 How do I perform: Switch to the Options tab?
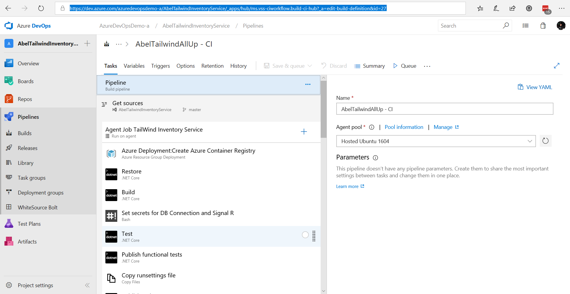[x=186, y=66]
